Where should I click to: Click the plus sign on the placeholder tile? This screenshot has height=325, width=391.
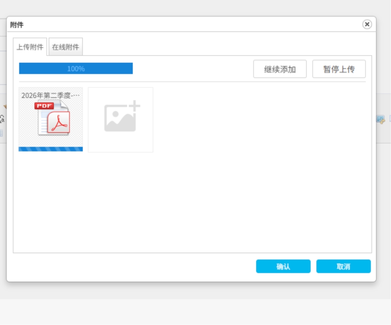click(x=135, y=106)
